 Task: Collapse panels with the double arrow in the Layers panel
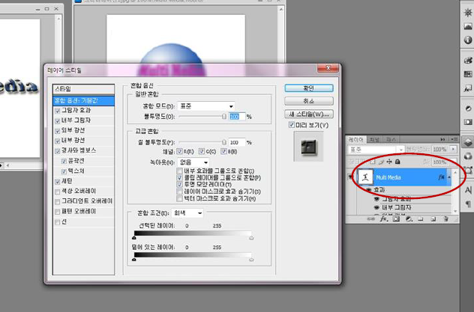(442, 139)
